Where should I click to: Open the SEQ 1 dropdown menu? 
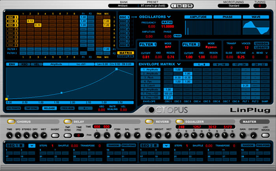(32, 146)
